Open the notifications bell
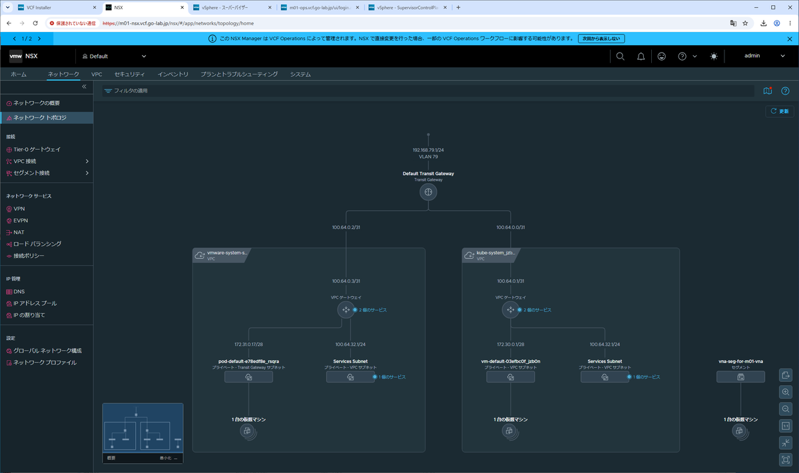Viewport: 799px width, 473px height. [641, 57]
